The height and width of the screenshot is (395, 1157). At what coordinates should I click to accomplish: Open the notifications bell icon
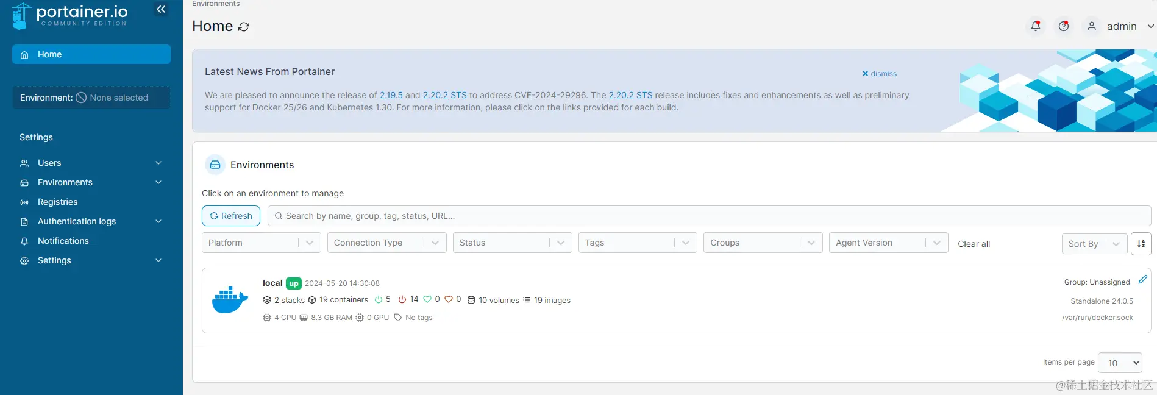pos(1036,26)
